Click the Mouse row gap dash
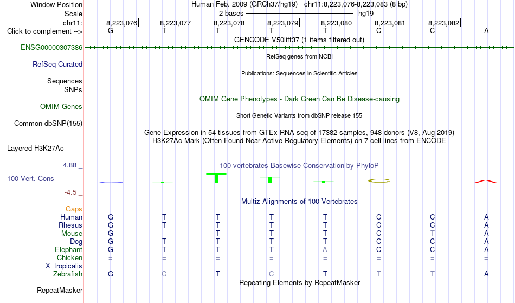This screenshot has height=303, width=515. click(164, 234)
